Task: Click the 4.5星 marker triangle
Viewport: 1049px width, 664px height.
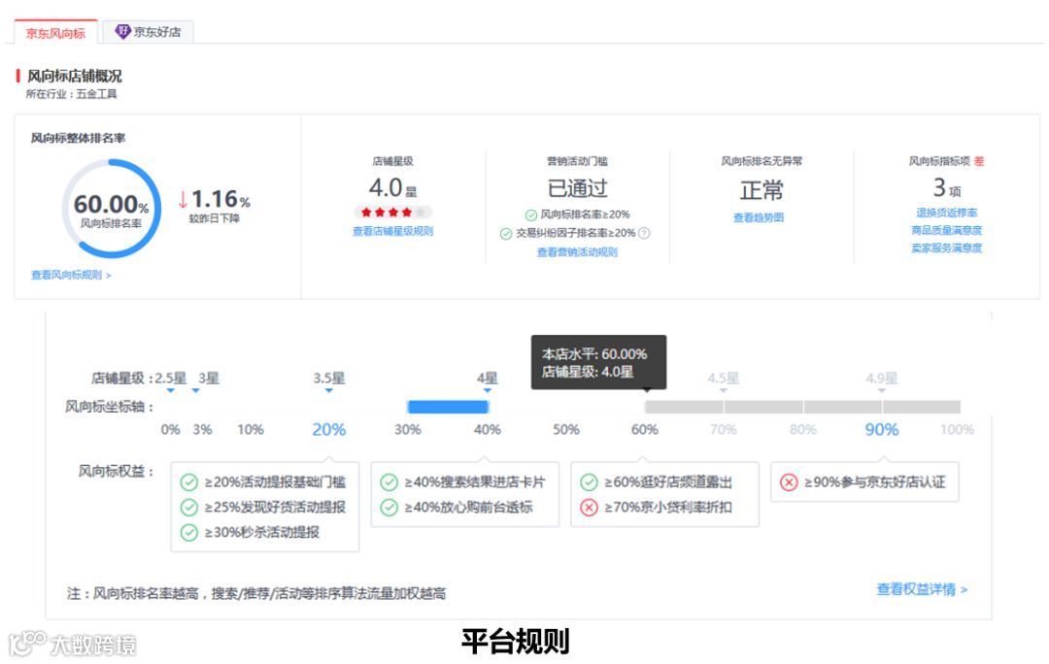Action: pyautogui.click(x=724, y=390)
